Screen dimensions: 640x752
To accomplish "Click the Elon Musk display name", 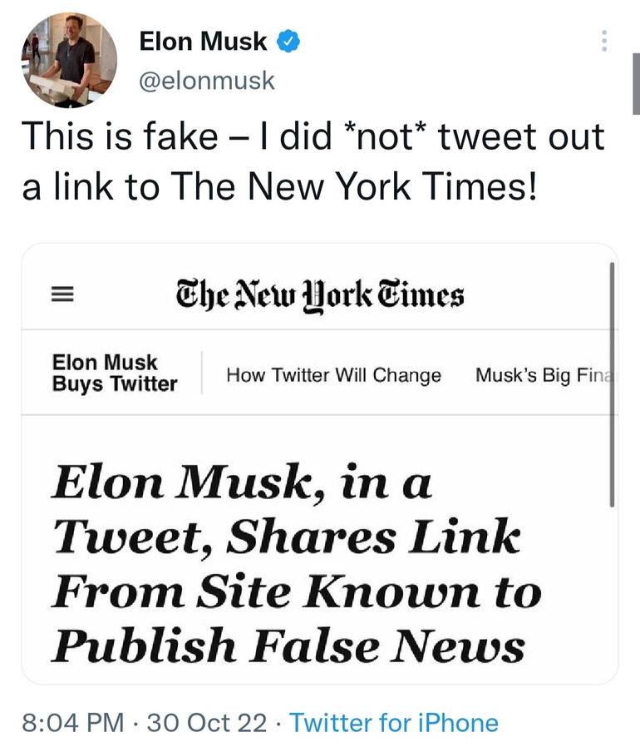I will point(203,41).
